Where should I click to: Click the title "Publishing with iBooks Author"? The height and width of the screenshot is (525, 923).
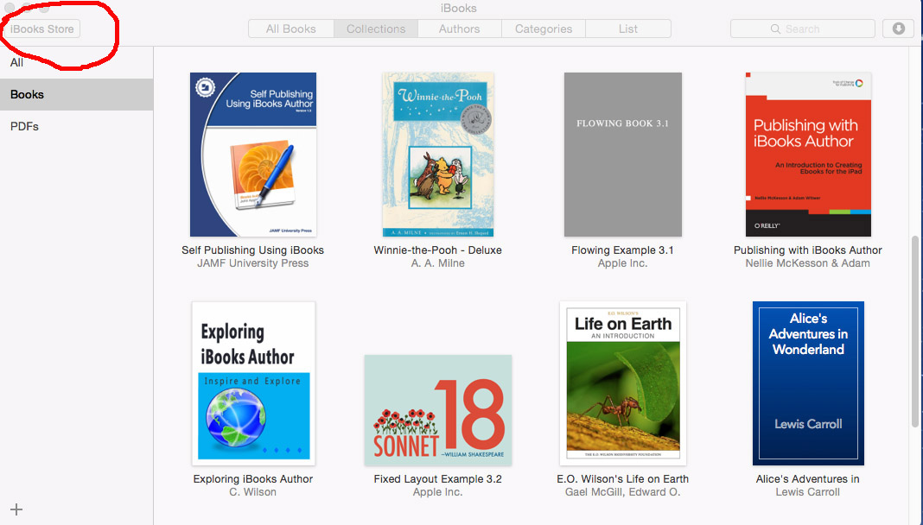[x=807, y=250]
